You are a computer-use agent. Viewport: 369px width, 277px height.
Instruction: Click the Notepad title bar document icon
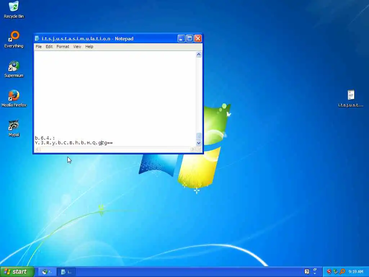pos(37,38)
